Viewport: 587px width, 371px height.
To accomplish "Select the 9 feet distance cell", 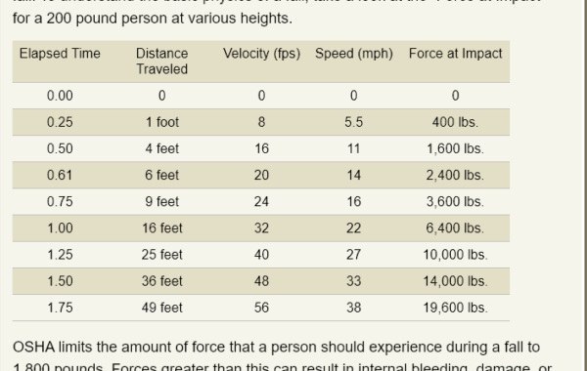I will click(x=161, y=202).
